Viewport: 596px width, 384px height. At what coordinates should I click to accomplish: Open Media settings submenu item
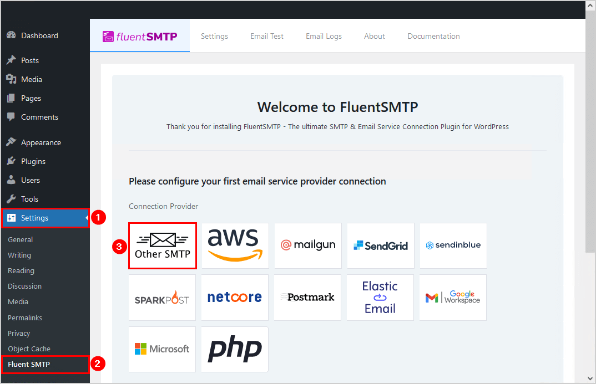[18, 302]
